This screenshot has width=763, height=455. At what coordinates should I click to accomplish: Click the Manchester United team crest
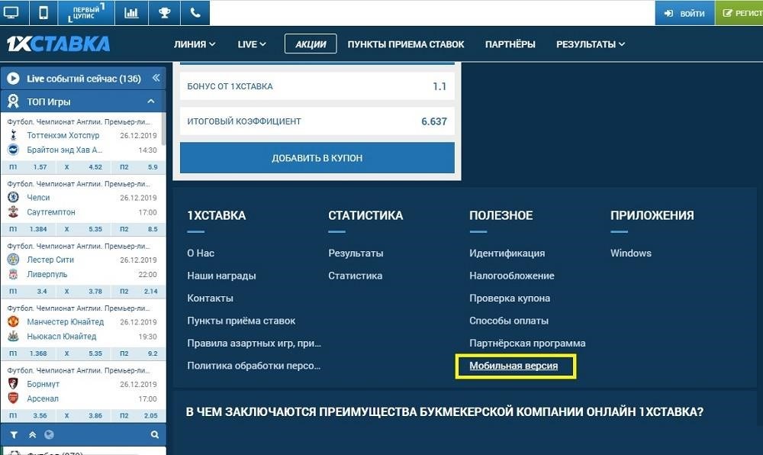(x=13, y=321)
